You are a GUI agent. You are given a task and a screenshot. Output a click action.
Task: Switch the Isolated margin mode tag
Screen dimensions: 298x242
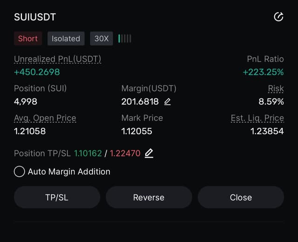pyautogui.click(x=66, y=39)
